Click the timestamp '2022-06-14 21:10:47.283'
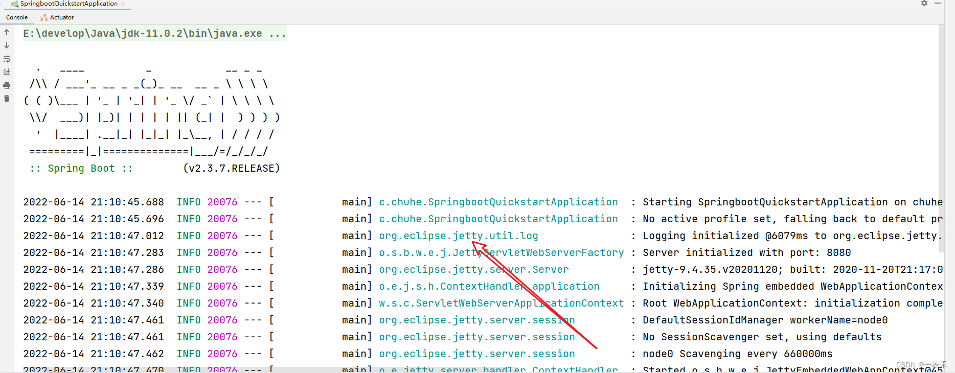The image size is (955, 373). [x=94, y=252]
